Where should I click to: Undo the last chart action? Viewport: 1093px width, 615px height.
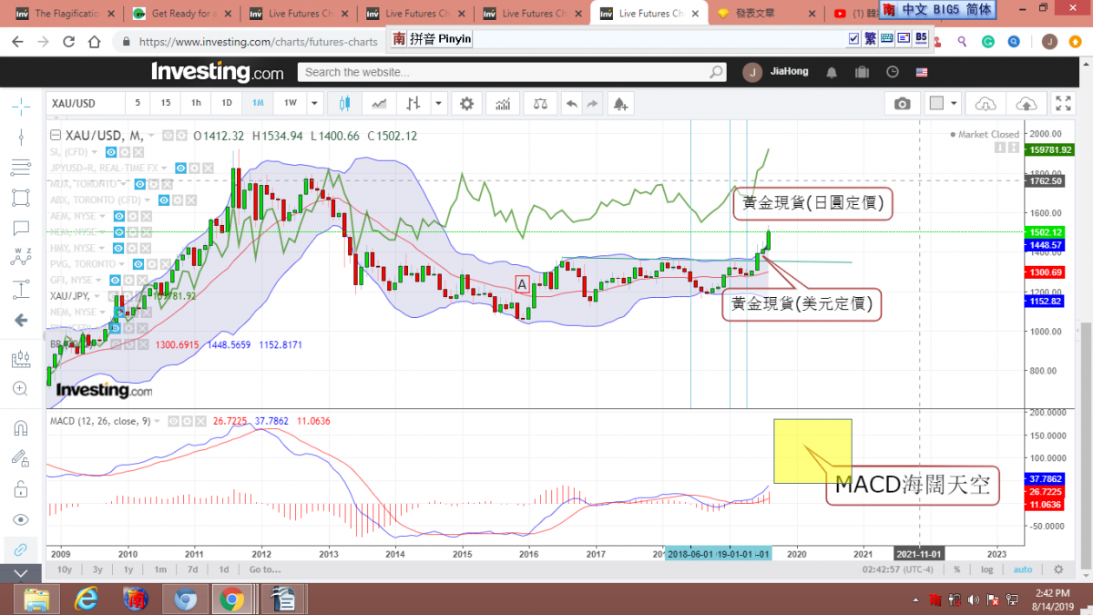coord(571,104)
